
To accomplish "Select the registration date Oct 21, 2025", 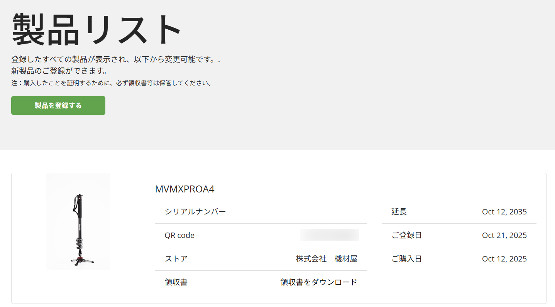I will coord(504,235).
